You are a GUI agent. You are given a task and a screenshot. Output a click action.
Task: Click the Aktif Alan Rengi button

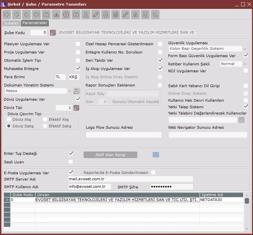click(111, 155)
